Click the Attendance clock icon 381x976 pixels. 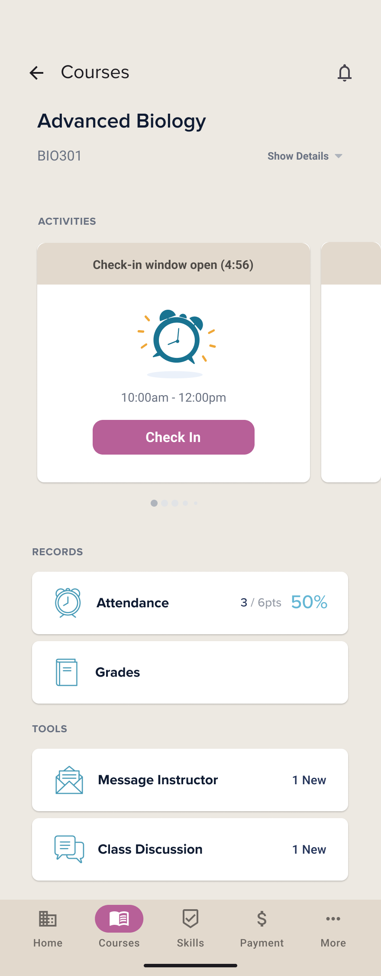68,603
